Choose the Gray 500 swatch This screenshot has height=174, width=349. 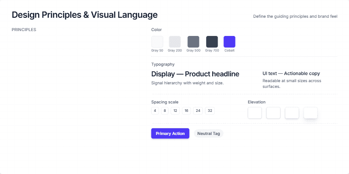coord(193,42)
